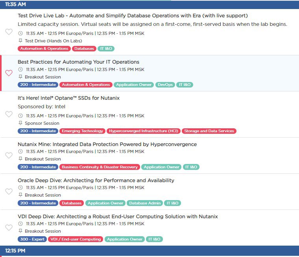Image resolution: width=299 pixels, height=257 pixels.
Task: Click the 12:15 PM time header
Action: click(x=149, y=251)
